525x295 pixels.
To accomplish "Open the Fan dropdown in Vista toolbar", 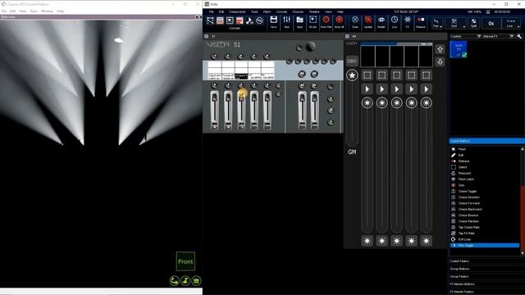I will click(x=437, y=23).
